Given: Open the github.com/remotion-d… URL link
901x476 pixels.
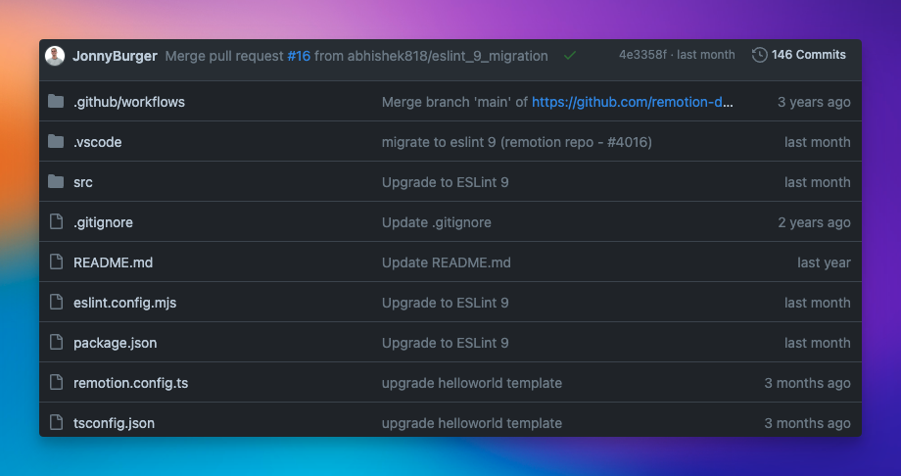Looking at the screenshot, I should click(633, 102).
